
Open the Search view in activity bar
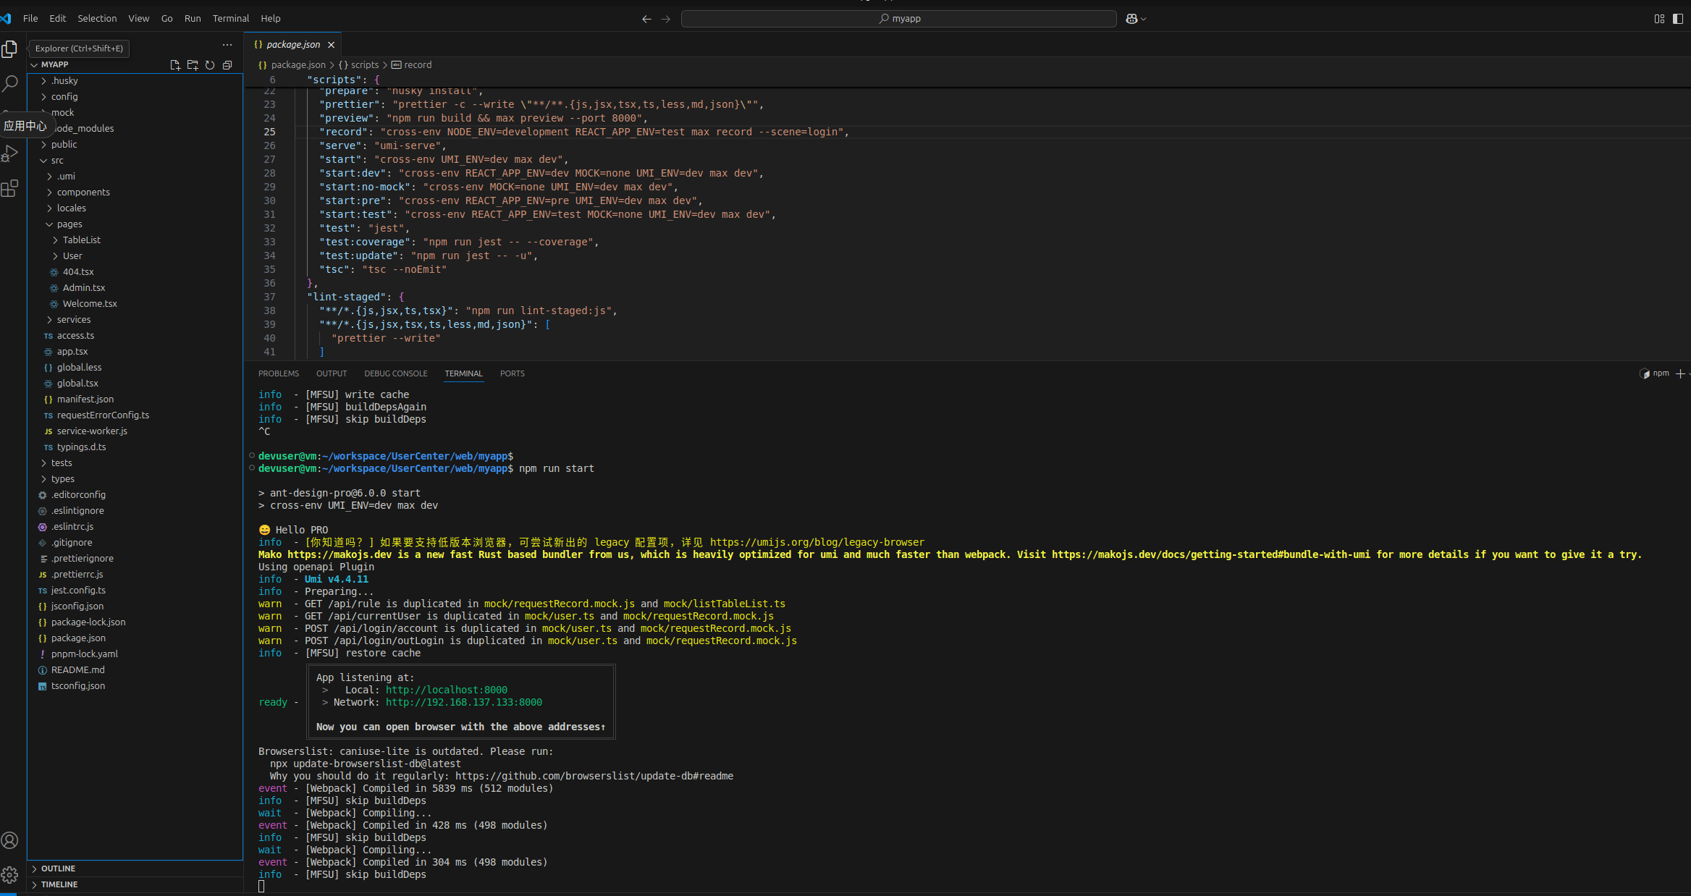[10, 84]
